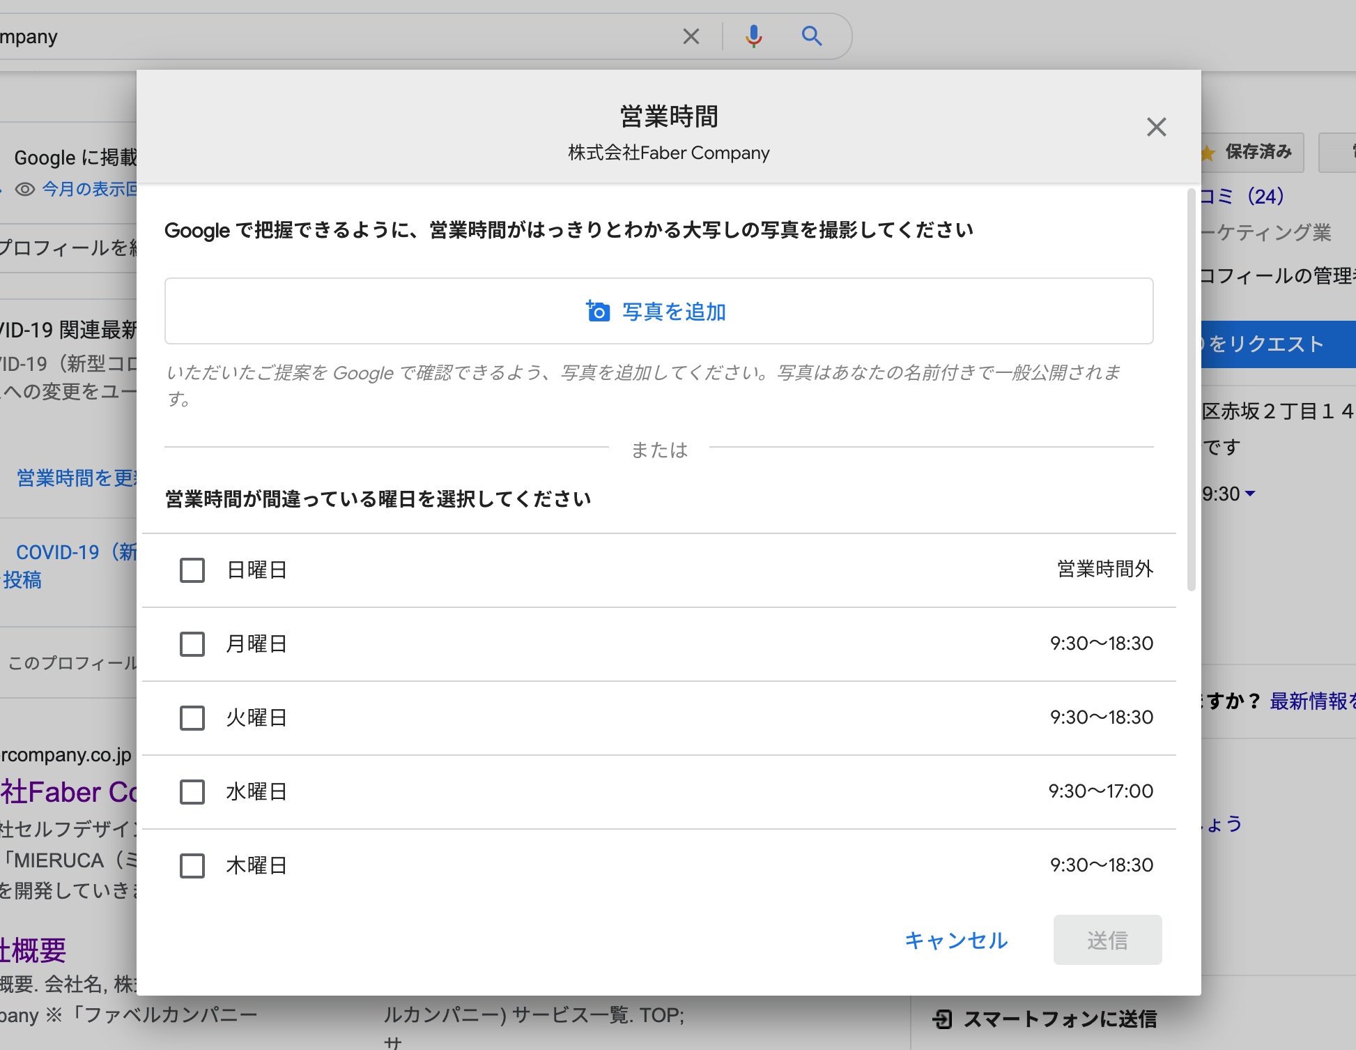
Task: Click the 9:30 hours dropdown arrow behind dialog
Action: tap(1250, 494)
